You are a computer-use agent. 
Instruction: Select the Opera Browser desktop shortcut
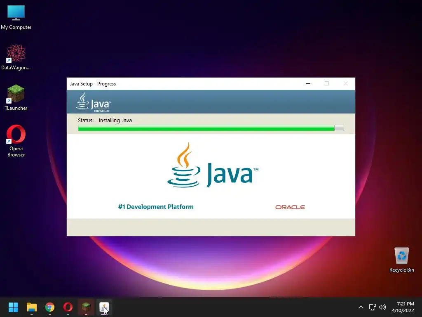coord(16,141)
